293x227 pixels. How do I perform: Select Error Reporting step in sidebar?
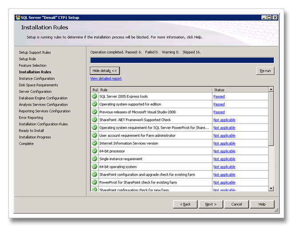tap(31, 118)
